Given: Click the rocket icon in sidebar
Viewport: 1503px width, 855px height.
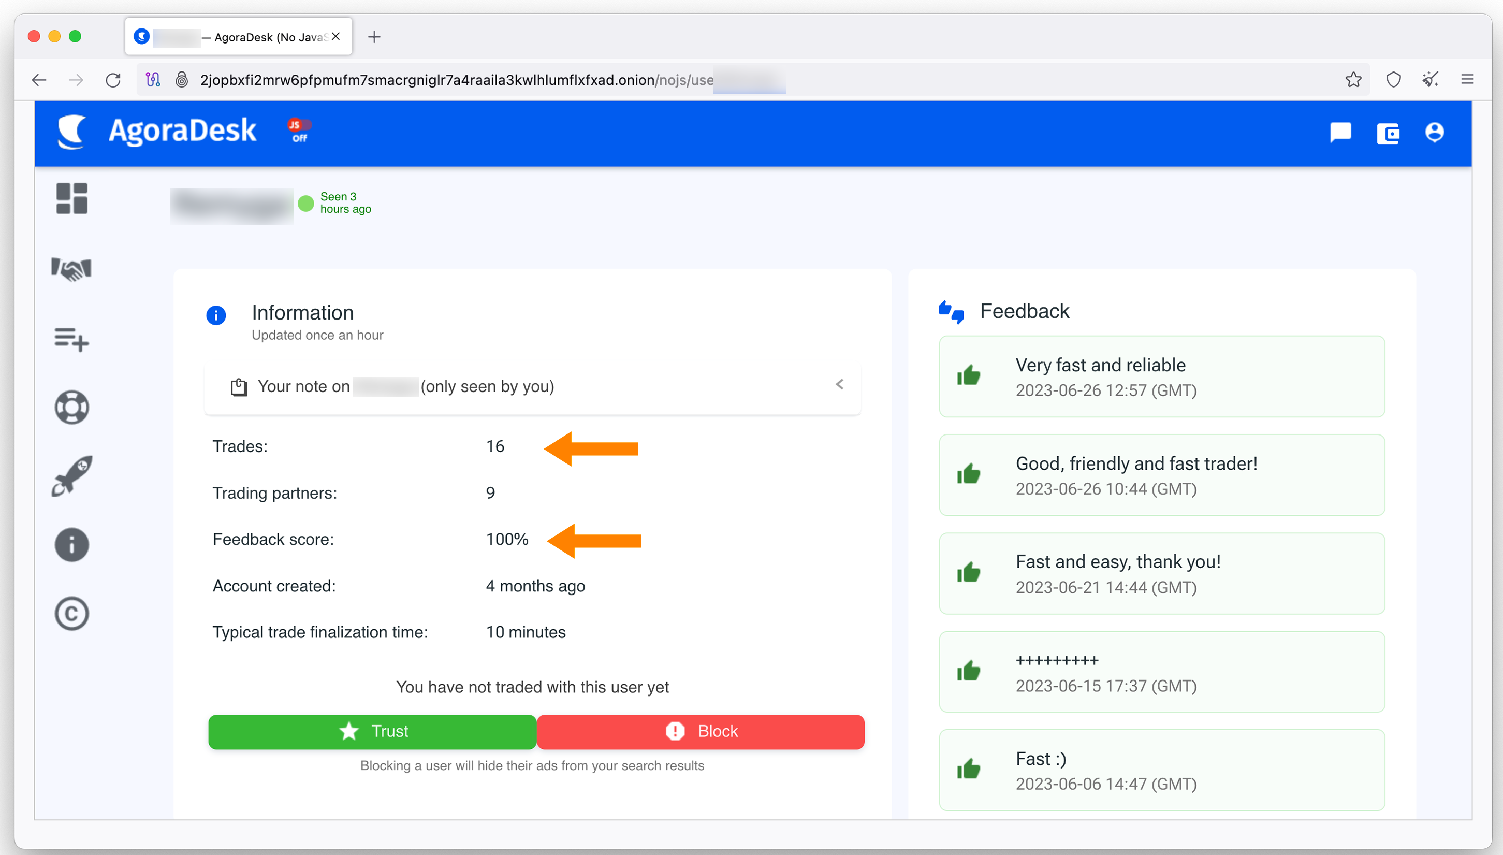Looking at the screenshot, I should [71, 475].
